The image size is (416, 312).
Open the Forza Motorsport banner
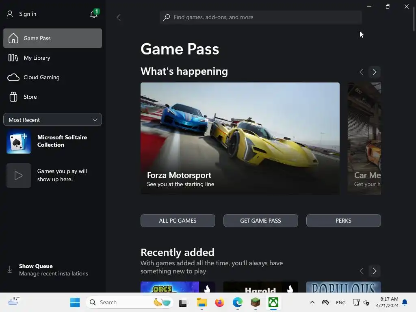(240, 138)
